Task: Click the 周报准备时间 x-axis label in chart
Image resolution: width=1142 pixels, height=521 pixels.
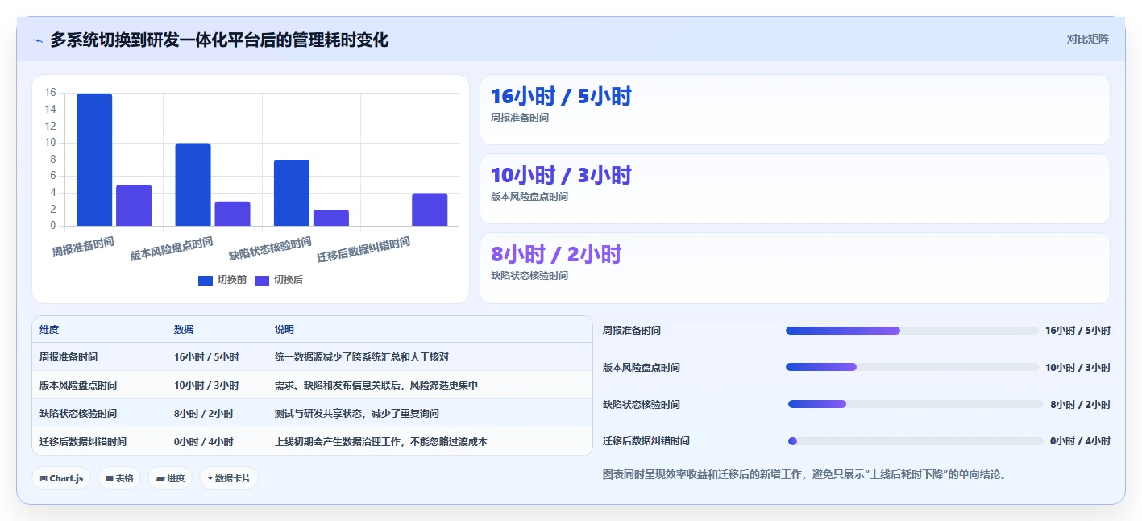Action: [x=83, y=246]
